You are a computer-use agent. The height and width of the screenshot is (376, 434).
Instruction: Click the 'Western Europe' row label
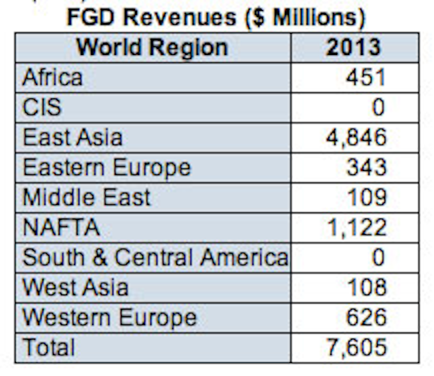coord(109,317)
